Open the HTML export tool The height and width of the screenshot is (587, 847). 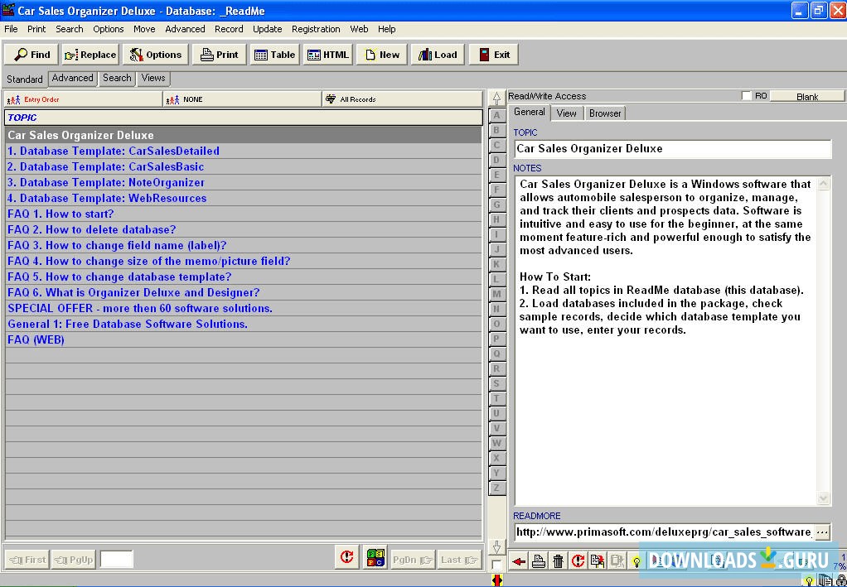tap(328, 54)
